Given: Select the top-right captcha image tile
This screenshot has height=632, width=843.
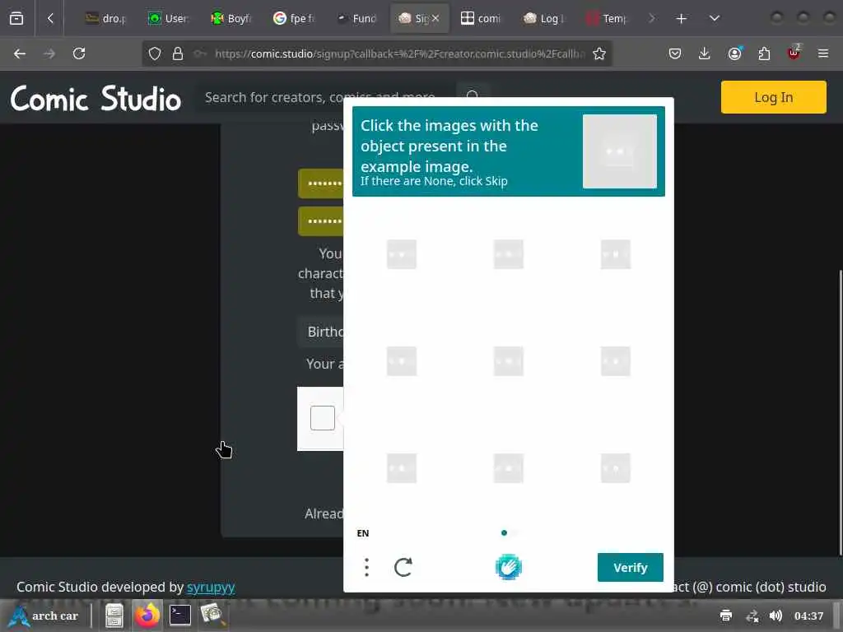Looking at the screenshot, I should coord(615,254).
